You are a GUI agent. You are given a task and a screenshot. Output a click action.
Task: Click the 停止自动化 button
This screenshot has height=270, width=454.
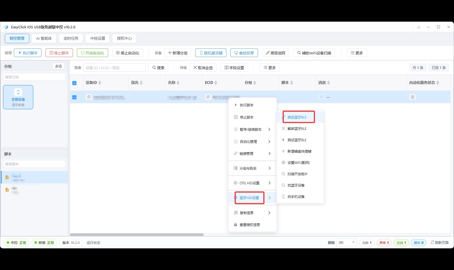click(127, 53)
